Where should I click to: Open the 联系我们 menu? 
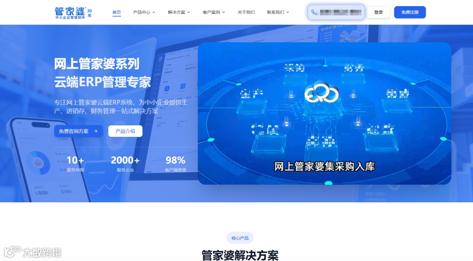(278, 12)
